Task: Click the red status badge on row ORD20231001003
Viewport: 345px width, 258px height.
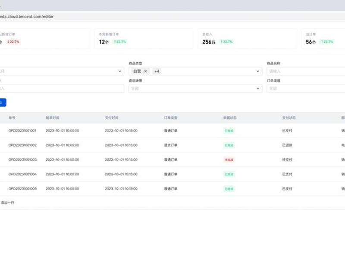Action: (229, 160)
